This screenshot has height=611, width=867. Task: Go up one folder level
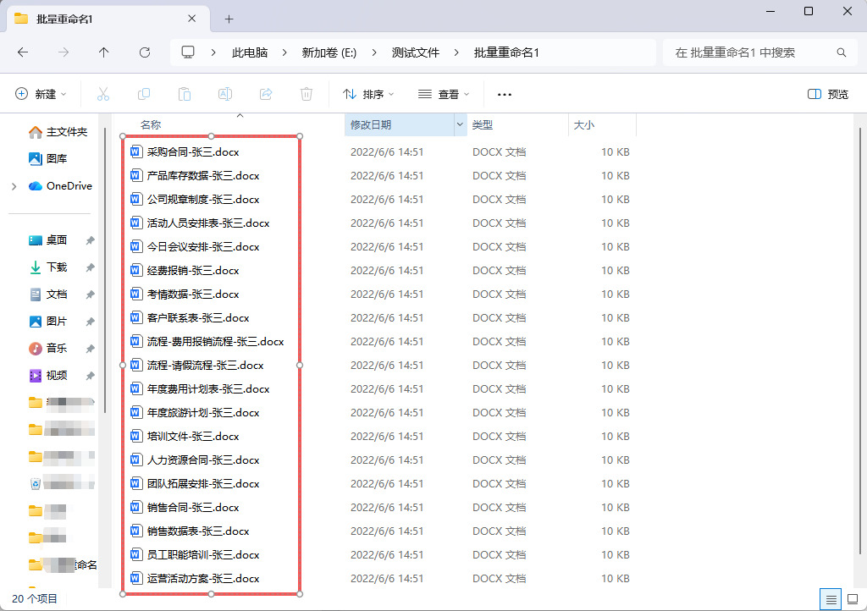pos(104,52)
